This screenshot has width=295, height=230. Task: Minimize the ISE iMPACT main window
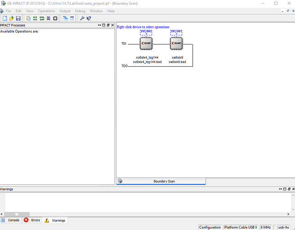pos(263,3)
